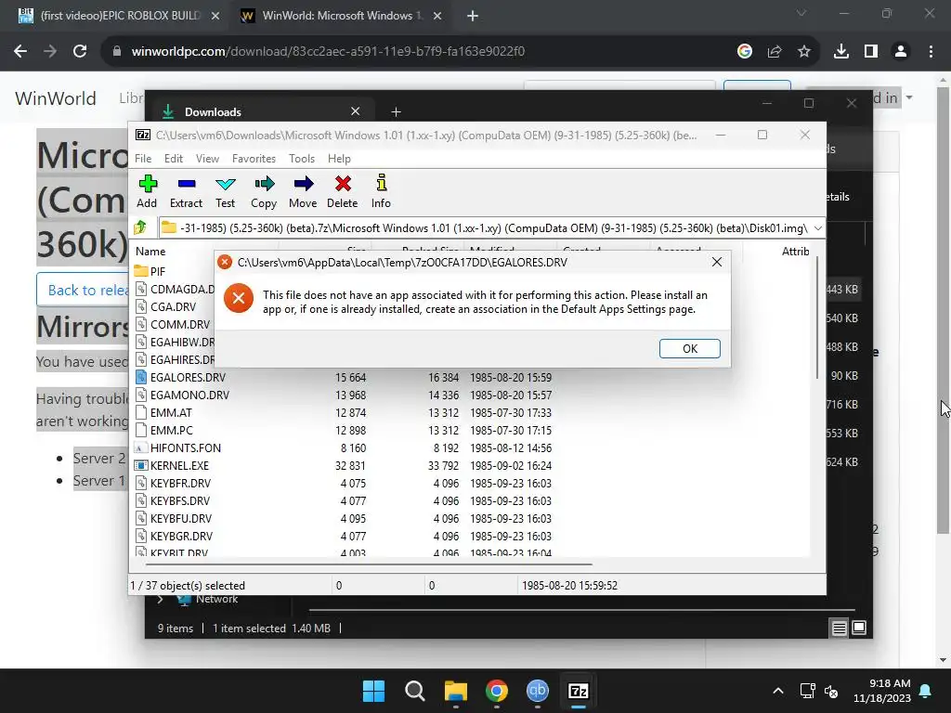The width and height of the screenshot is (951, 713).
Task: Open the 7-Zip File menu
Action: click(143, 158)
